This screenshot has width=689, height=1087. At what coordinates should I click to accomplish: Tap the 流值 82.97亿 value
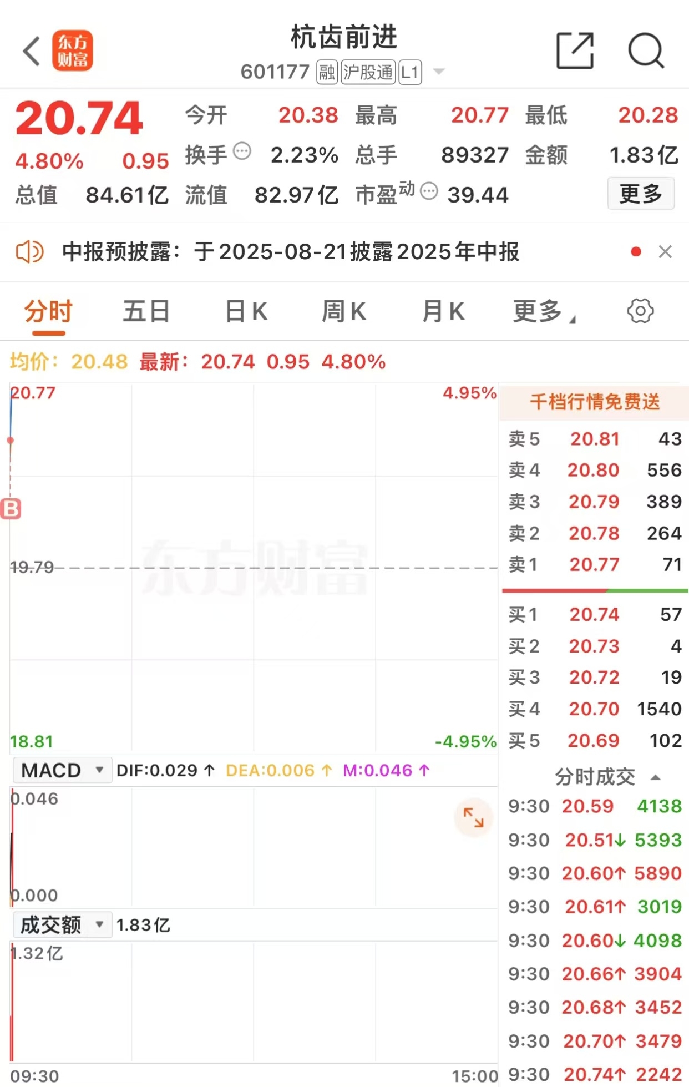pos(262,195)
